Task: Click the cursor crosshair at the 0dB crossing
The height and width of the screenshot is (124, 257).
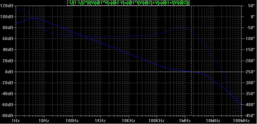Action: pos(191,72)
